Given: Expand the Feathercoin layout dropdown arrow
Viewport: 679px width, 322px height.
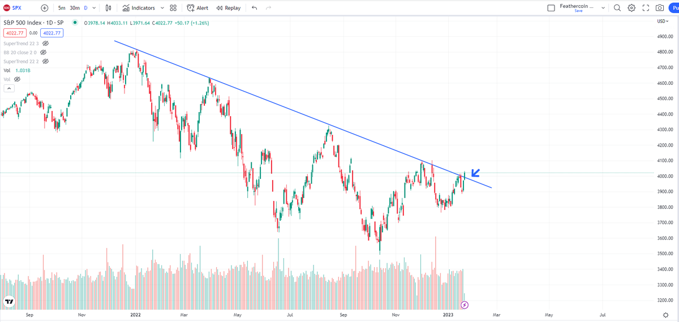Looking at the screenshot, I should click(603, 8).
